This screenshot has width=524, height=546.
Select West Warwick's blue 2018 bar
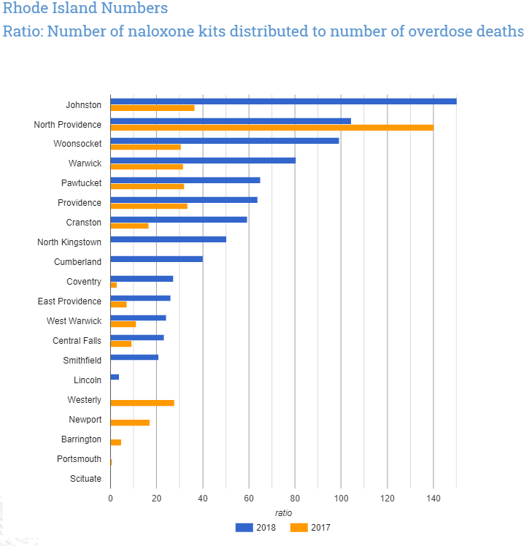click(x=138, y=318)
